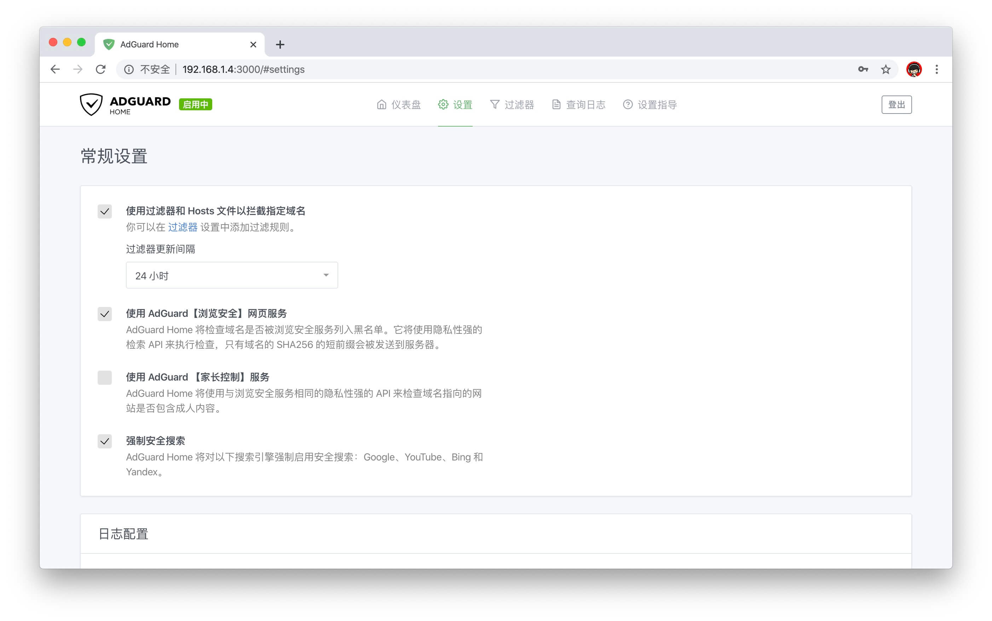Open the saved passwords key icon
This screenshot has height=621, width=992.
click(863, 69)
